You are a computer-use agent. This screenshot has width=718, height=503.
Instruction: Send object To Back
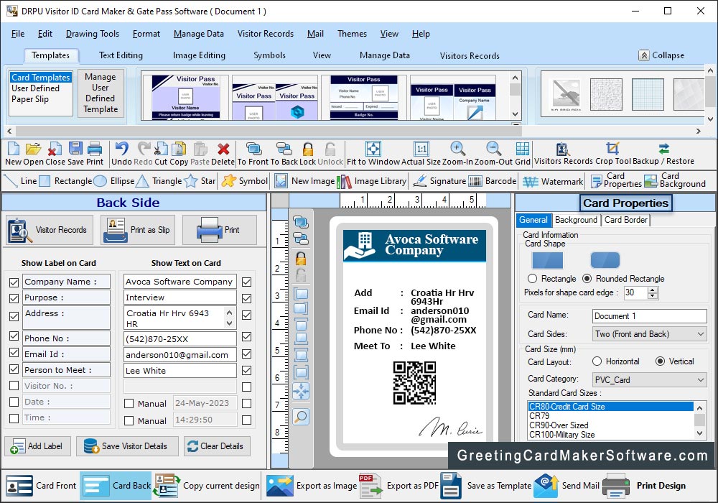pos(284,149)
